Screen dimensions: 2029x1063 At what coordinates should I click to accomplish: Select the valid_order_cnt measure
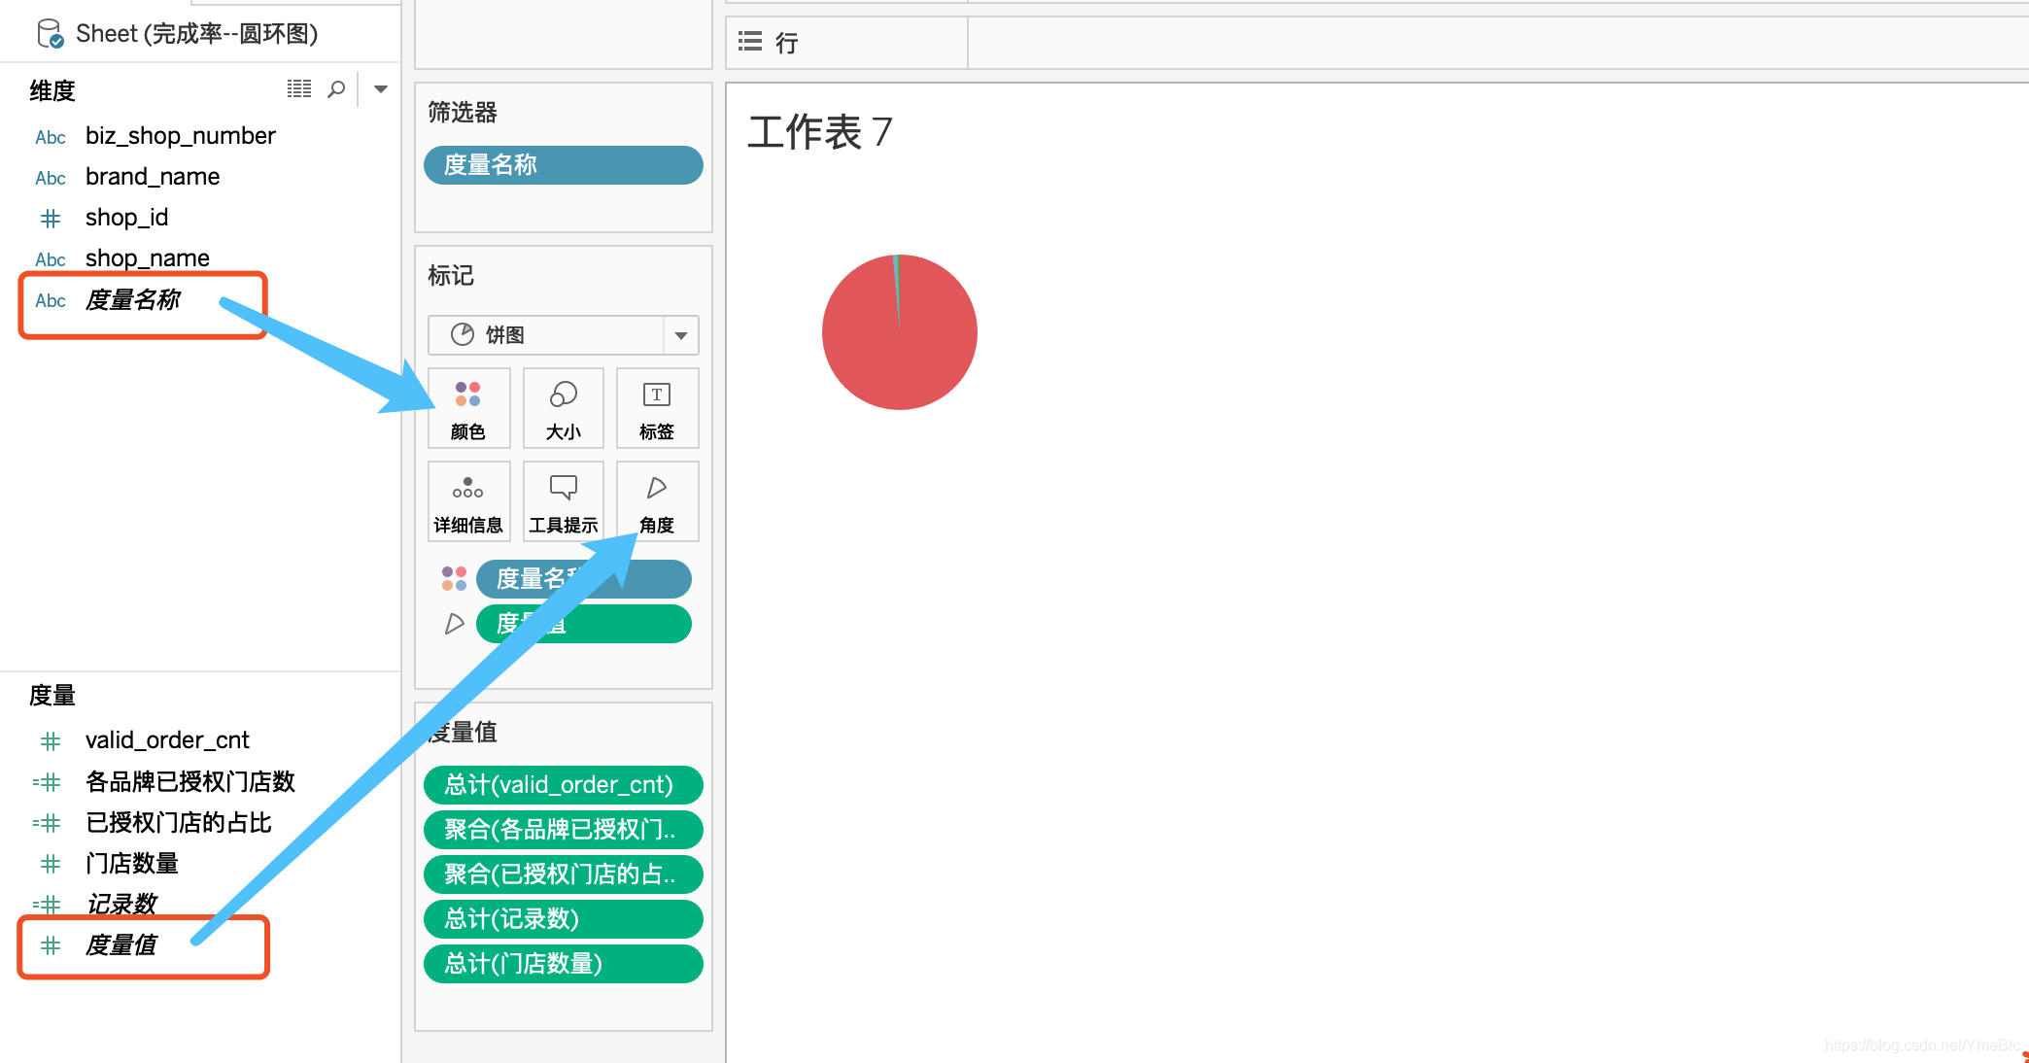pos(167,740)
